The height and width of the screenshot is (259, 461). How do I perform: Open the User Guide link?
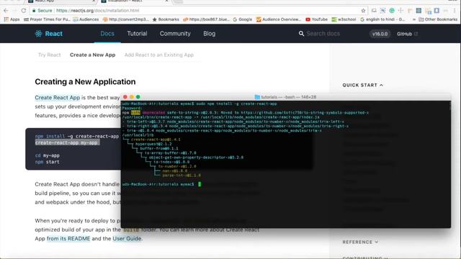[127, 239]
